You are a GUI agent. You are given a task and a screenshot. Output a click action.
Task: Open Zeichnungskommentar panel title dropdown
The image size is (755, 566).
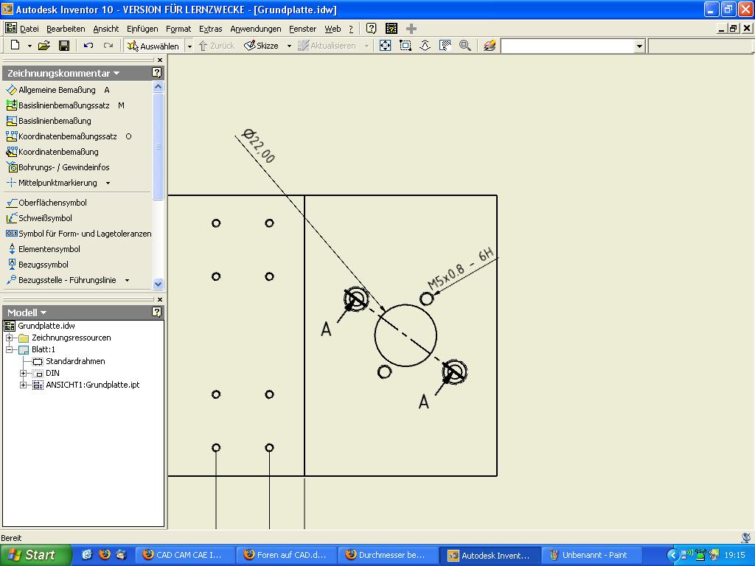pyautogui.click(x=116, y=73)
